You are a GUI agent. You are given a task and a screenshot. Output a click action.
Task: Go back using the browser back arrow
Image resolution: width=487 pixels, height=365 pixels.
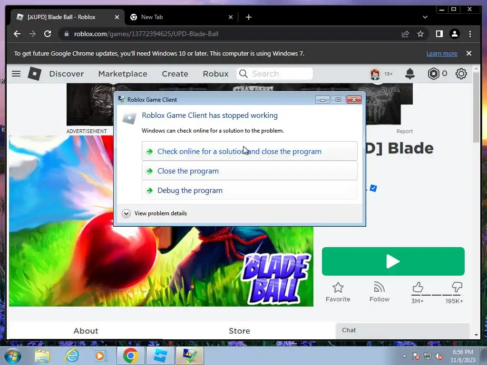point(17,34)
